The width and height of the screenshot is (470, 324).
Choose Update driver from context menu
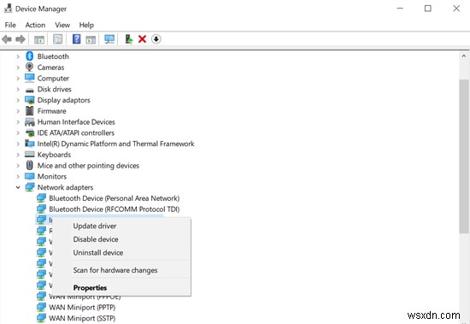coord(121,226)
